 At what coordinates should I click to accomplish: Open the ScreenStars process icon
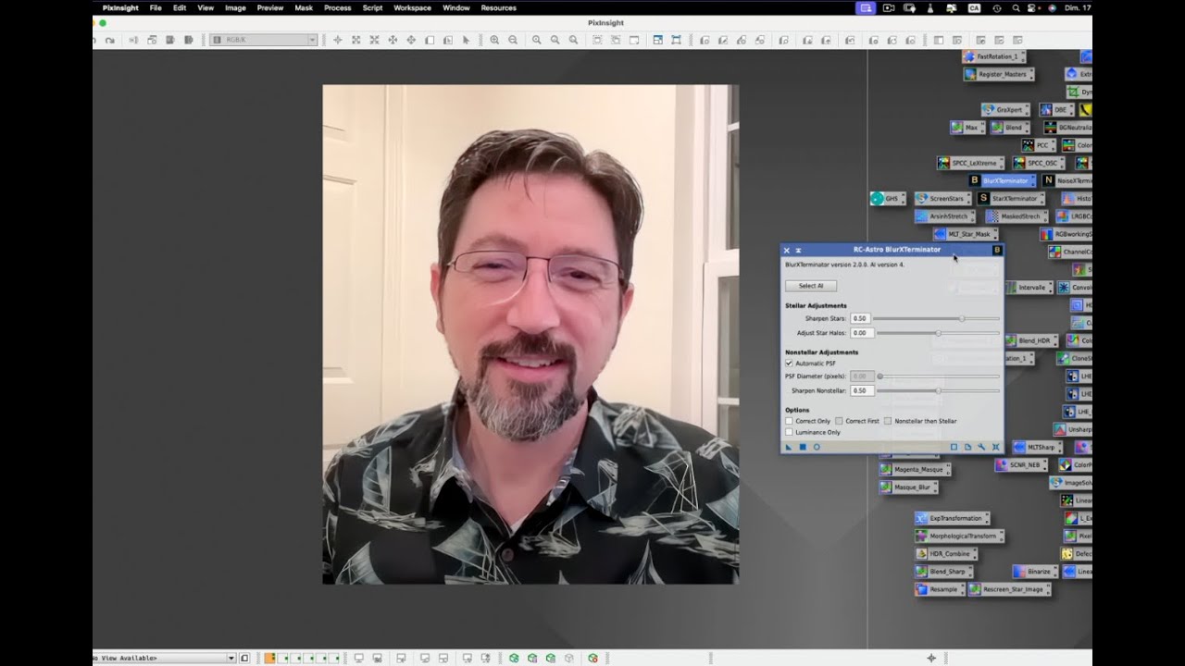(x=942, y=198)
